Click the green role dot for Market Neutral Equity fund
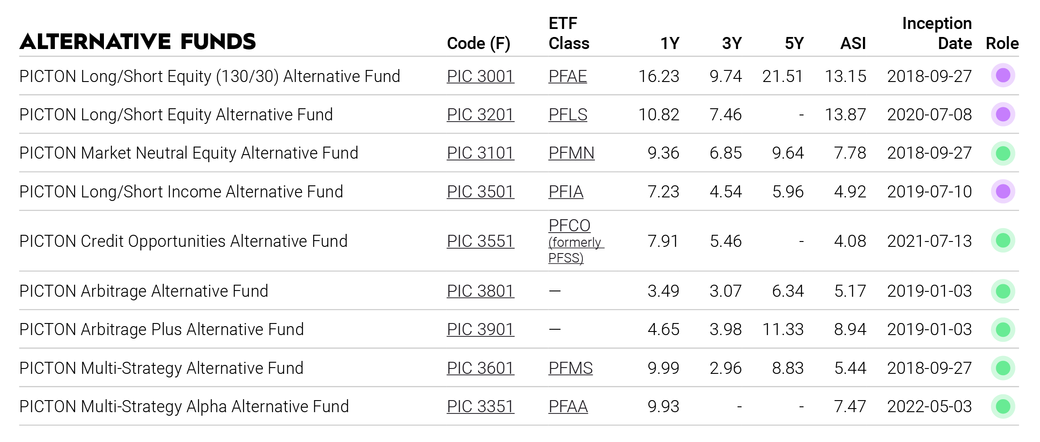Image resolution: width=1040 pixels, height=442 pixels. [1003, 153]
